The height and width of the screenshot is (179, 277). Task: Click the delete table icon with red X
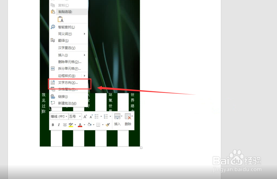click(128, 116)
